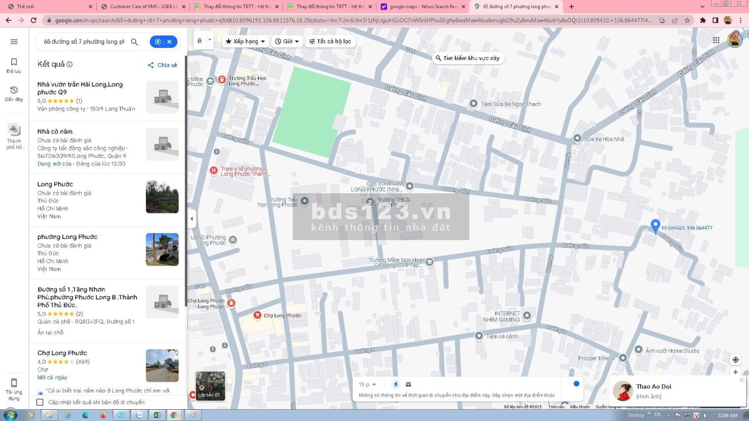
Task: Click the blue location pin marker
Action: [655, 225]
